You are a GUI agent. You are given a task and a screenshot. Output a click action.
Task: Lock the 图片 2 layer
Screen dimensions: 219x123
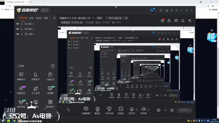tap(22, 24)
